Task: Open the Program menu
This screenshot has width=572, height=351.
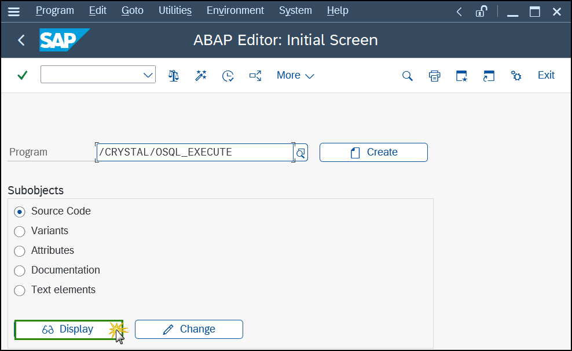Action: pyautogui.click(x=55, y=10)
